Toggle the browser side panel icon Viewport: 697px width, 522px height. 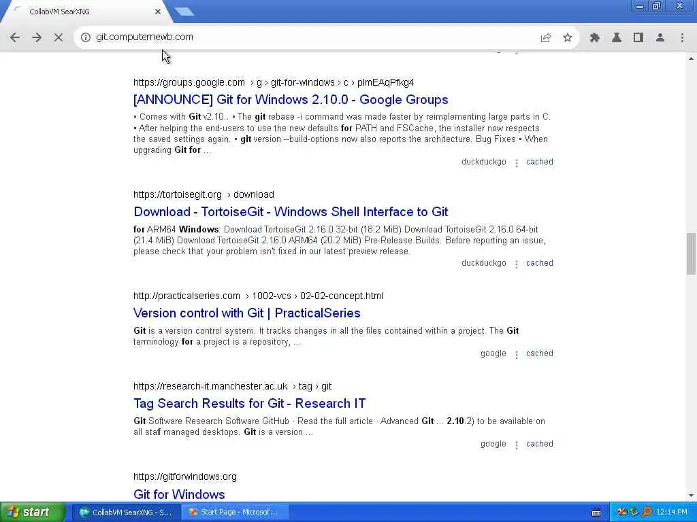[638, 37]
